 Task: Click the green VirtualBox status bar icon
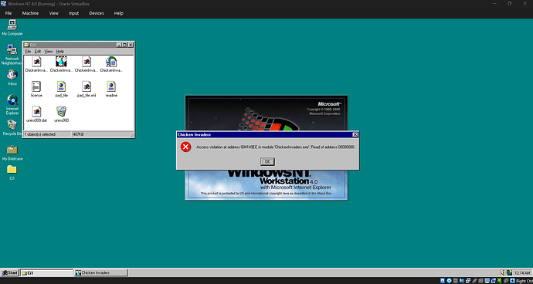pyautogui.click(x=500, y=281)
